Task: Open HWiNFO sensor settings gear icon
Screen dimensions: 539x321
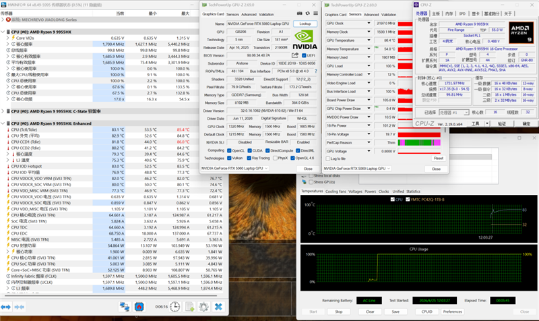Action: tap(203, 307)
